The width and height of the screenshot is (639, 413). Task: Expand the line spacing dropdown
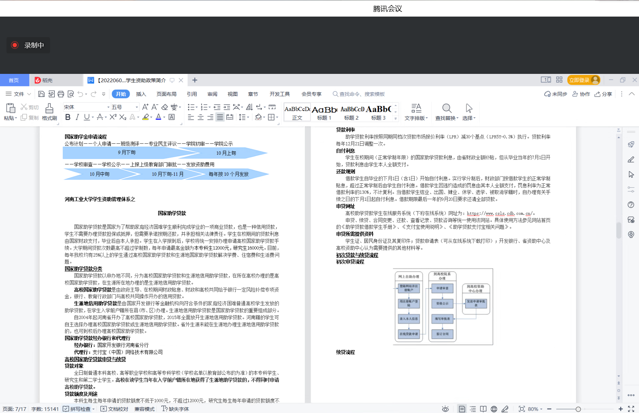pyautogui.click(x=248, y=117)
